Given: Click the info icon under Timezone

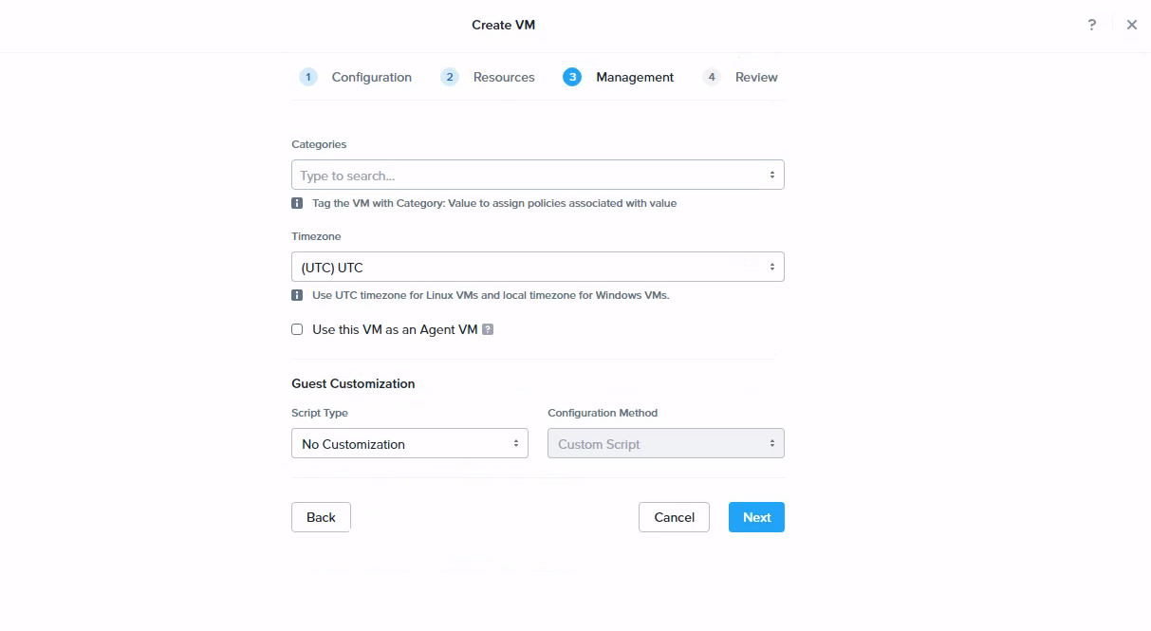Looking at the screenshot, I should tap(297, 295).
